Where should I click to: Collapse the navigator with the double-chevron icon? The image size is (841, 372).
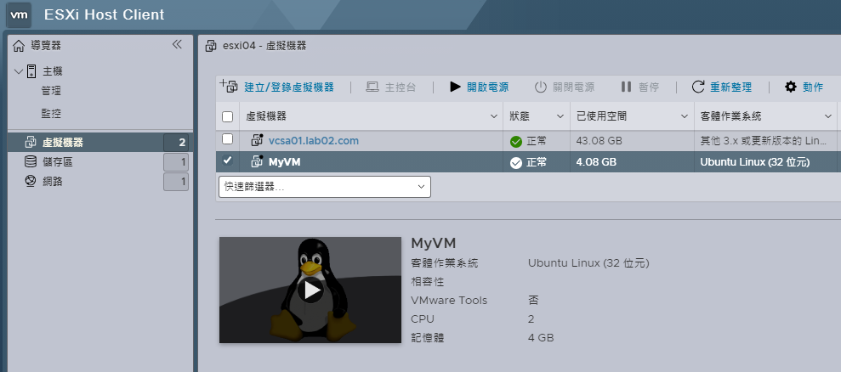click(x=177, y=45)
